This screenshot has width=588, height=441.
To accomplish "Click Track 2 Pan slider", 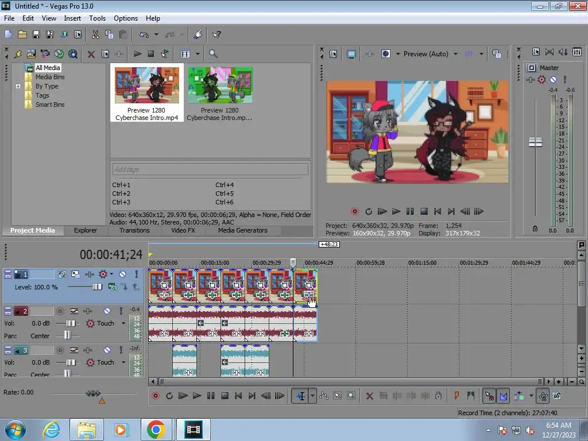I will pyautogui.click(x=67, y=335).
